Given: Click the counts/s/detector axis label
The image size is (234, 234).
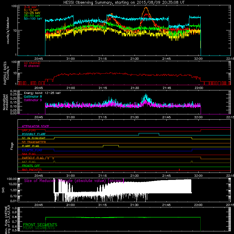Looking at the screenshot, I should pyautogui.click(x=8, y=30).
